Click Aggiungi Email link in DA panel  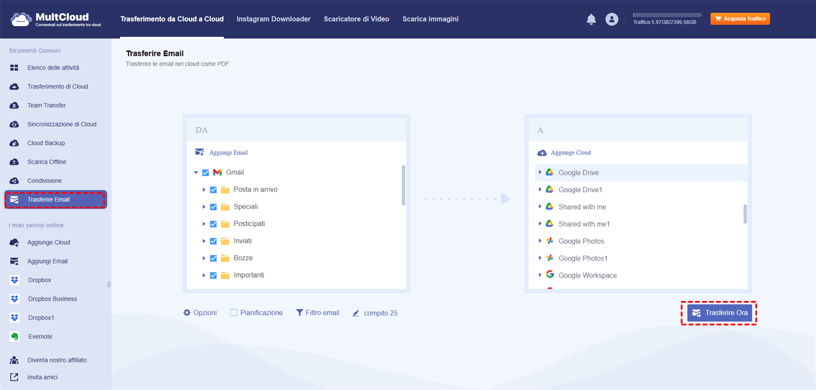click(x=221, y=153)
